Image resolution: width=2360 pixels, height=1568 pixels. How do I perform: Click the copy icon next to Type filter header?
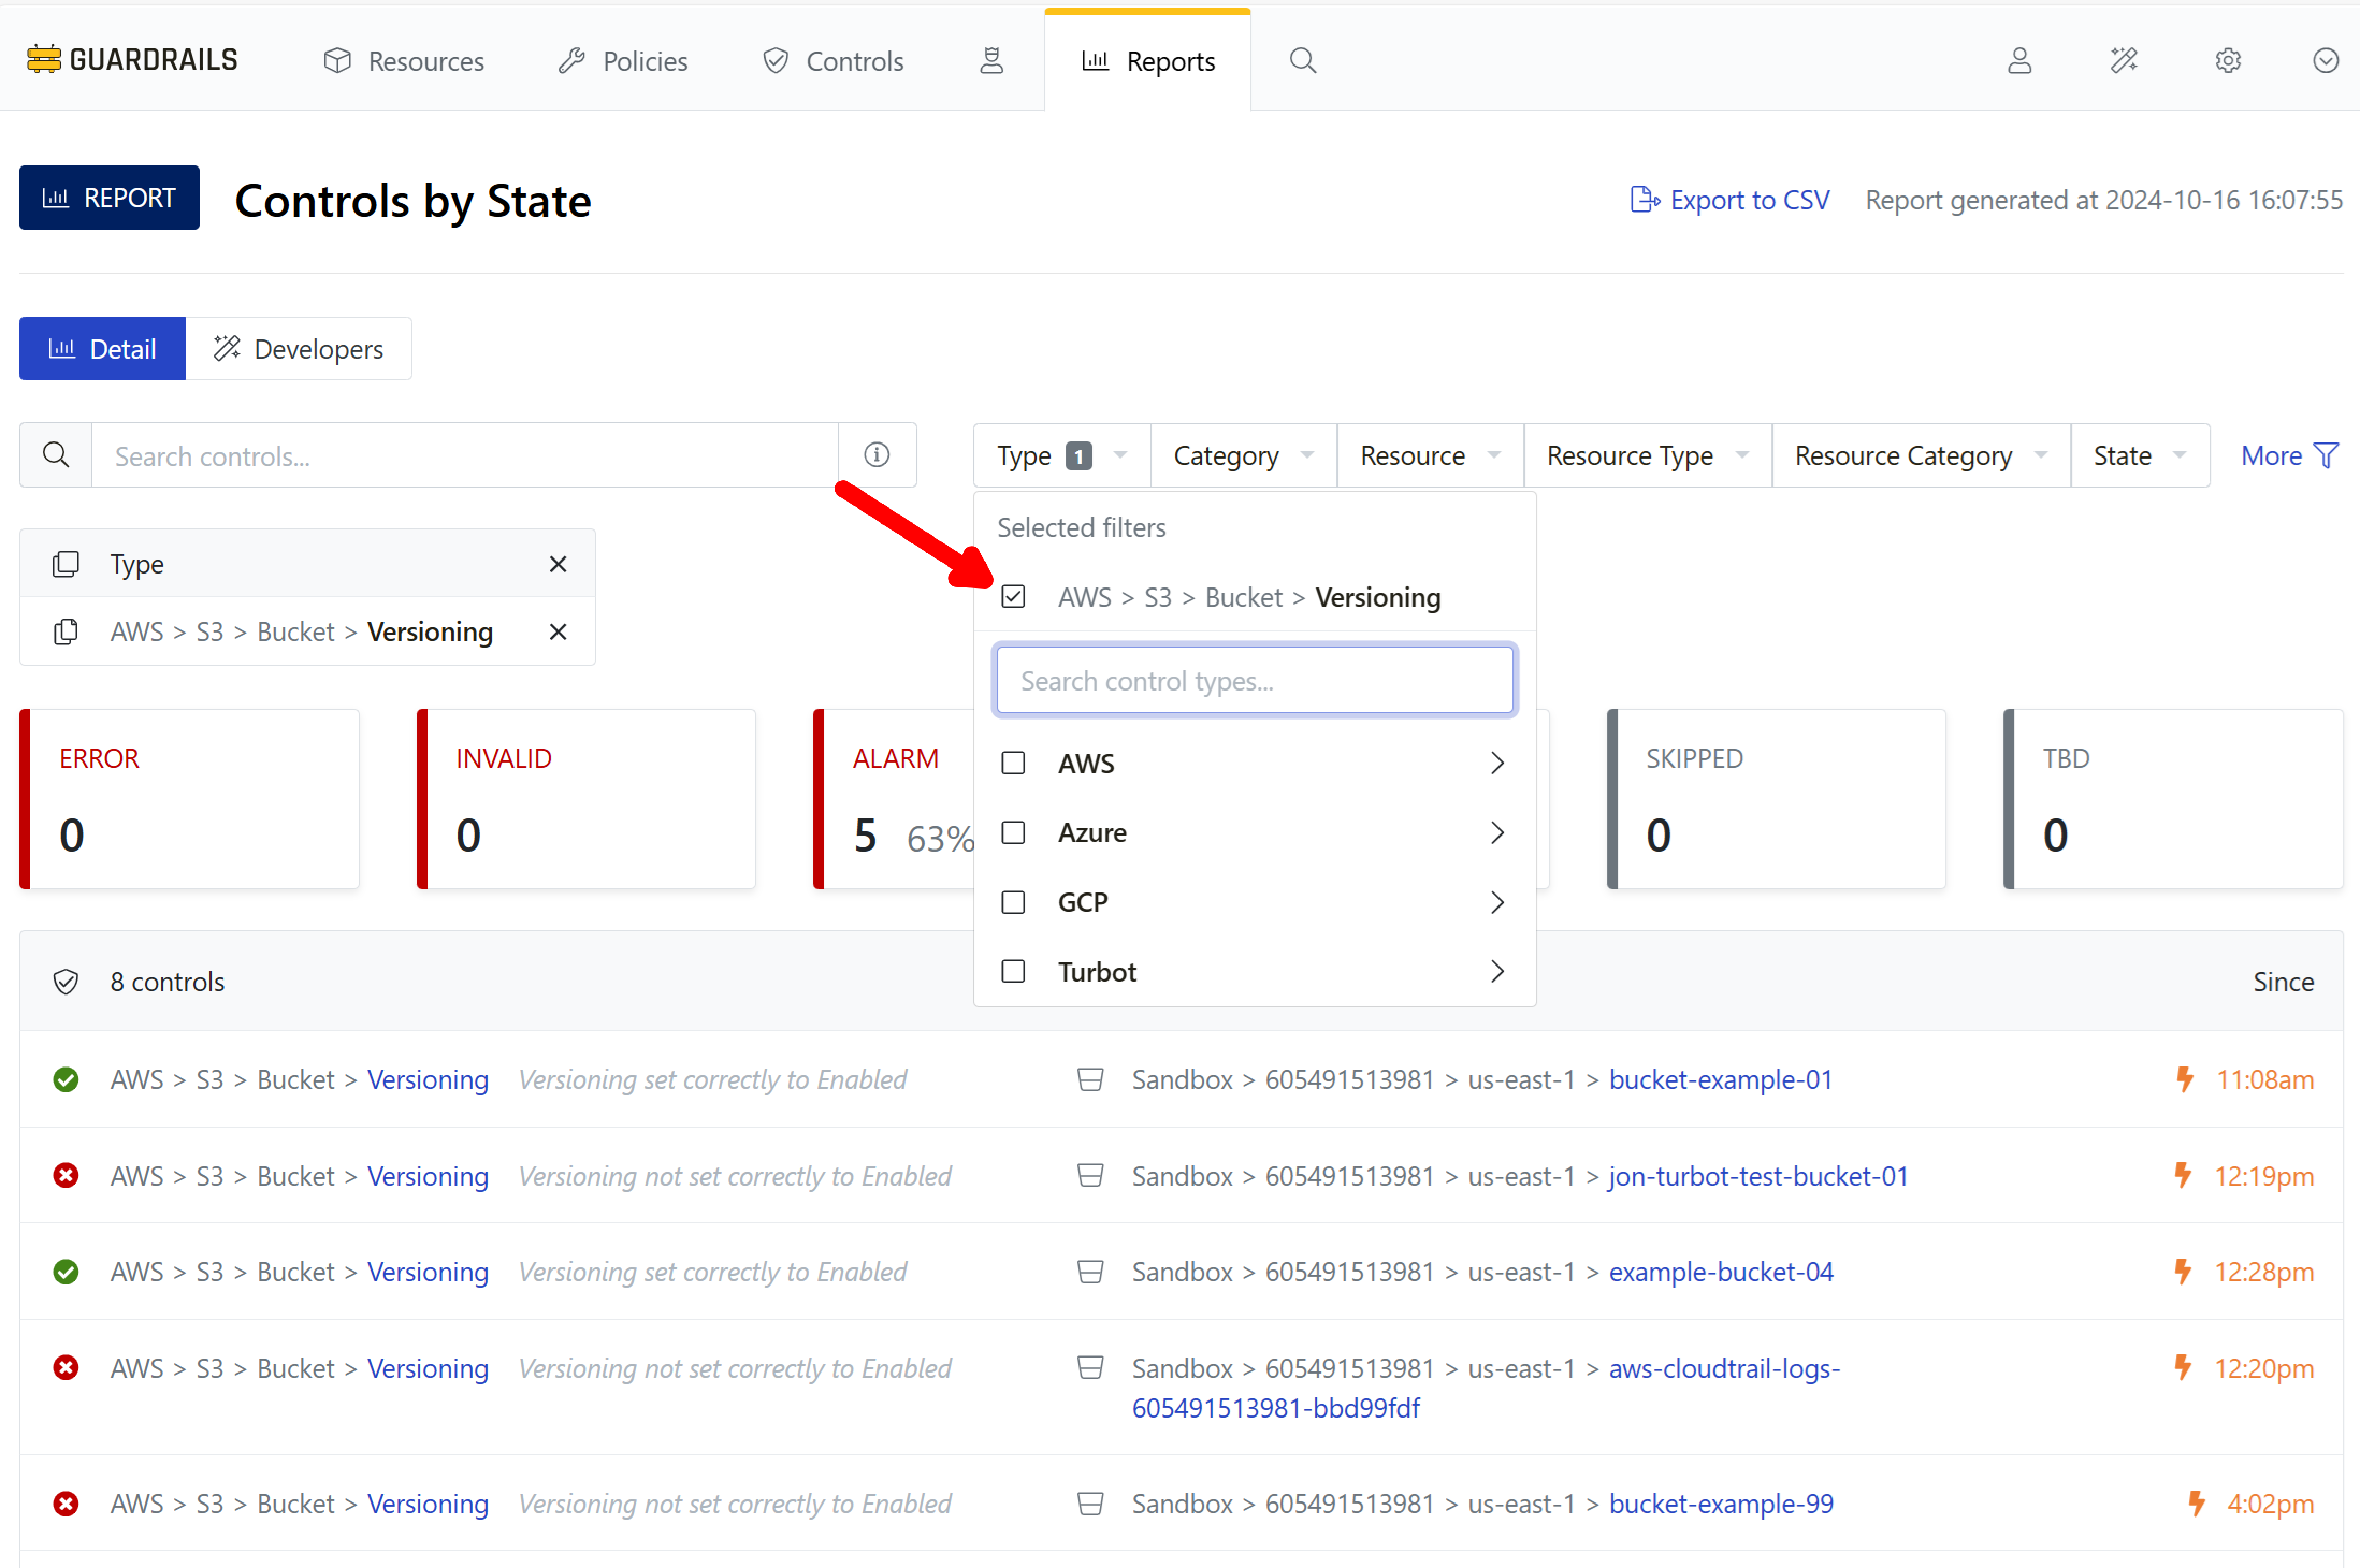tap(66, 564)
